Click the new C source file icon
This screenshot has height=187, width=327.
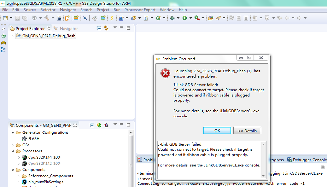146,18
